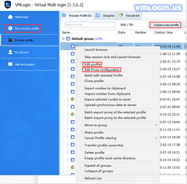Viewport: 187px width, 184px height.
Task: Select Upload synchronous data to server
Action: point(118,105)
